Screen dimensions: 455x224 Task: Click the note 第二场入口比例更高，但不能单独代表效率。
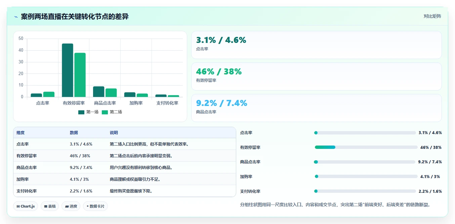click(x=149, y=144)
